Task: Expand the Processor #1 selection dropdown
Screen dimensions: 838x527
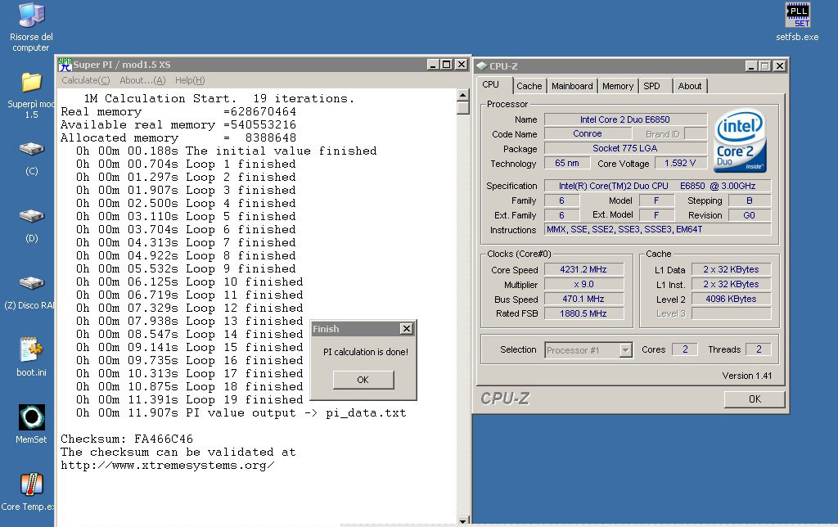Action: click(625, 350)
